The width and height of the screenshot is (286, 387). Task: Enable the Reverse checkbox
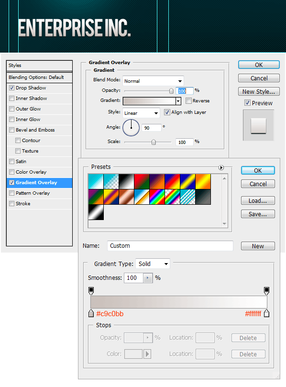tap(188, 101)
